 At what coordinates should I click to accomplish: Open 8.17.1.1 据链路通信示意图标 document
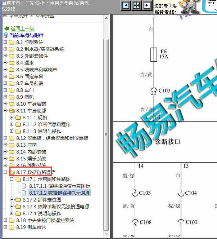(60, 186)
